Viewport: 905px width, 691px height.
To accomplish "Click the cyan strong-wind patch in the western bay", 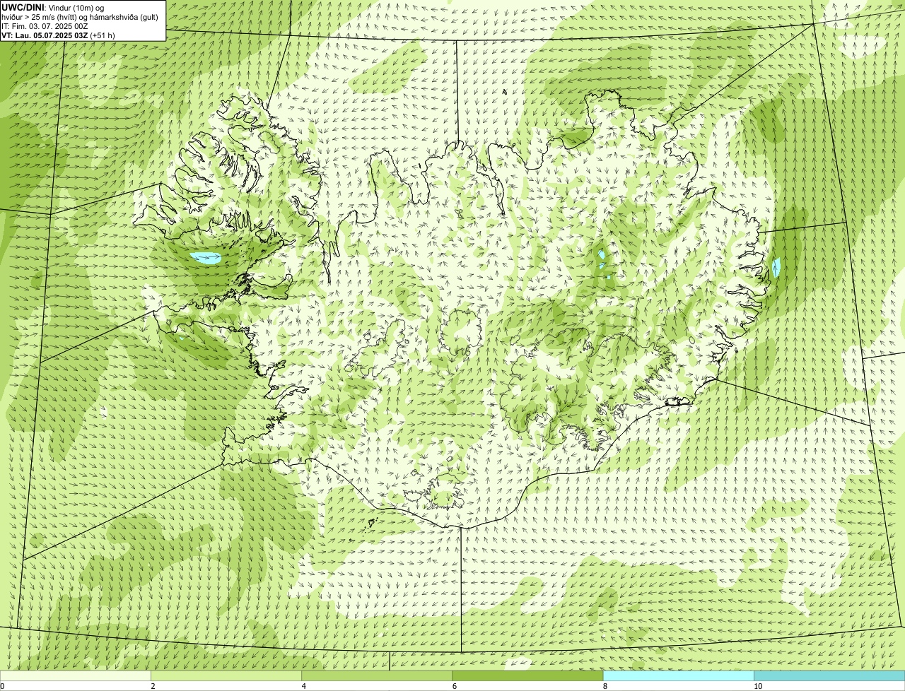I will coord(207,259).
